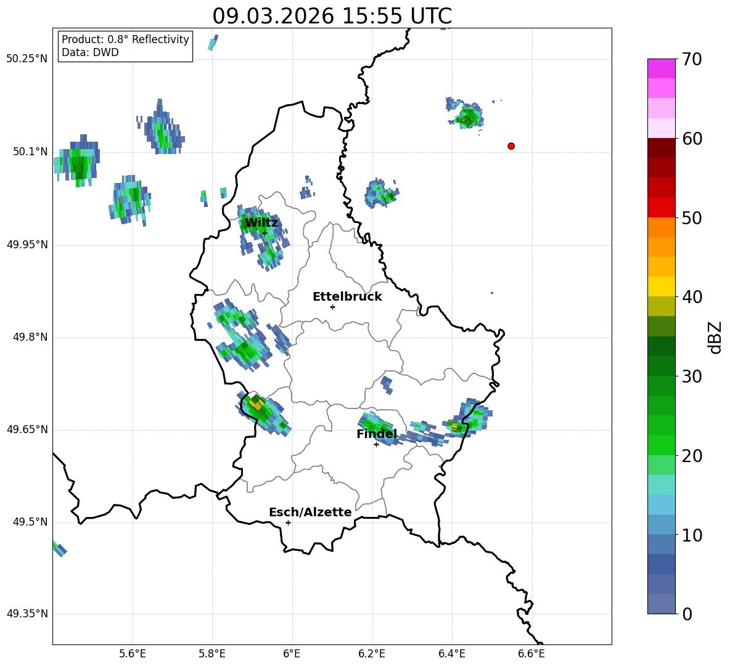
Task: Click the magenta top segment of colorbar
Action: pyautogui.click(x=661, y=68)
